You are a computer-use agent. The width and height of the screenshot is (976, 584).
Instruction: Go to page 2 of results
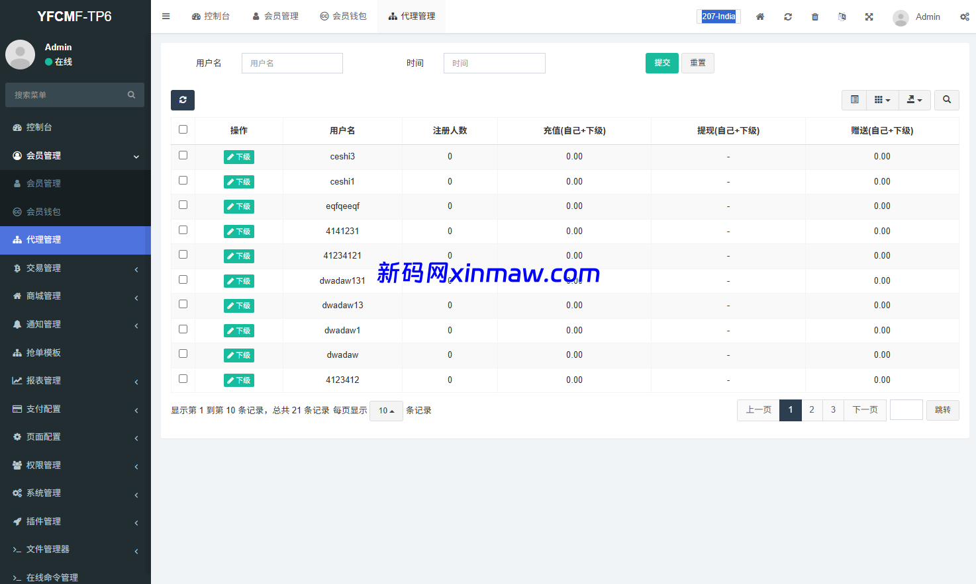coord(812,410)
